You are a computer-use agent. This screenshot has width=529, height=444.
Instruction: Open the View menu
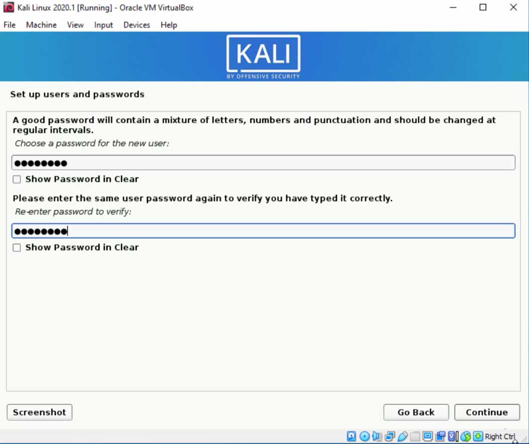75,25
